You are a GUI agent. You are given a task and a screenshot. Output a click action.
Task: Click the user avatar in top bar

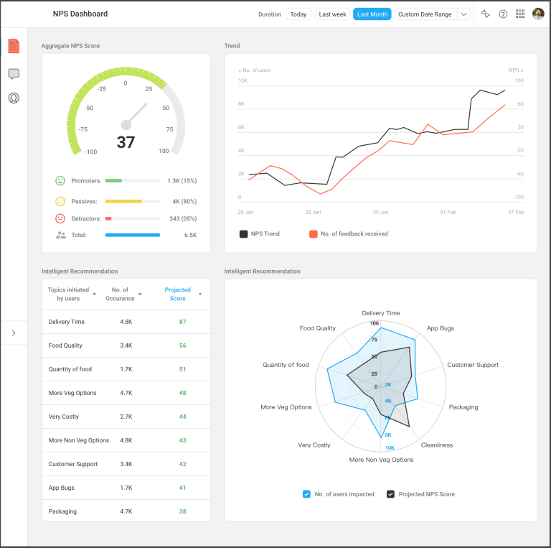point(538,14)
